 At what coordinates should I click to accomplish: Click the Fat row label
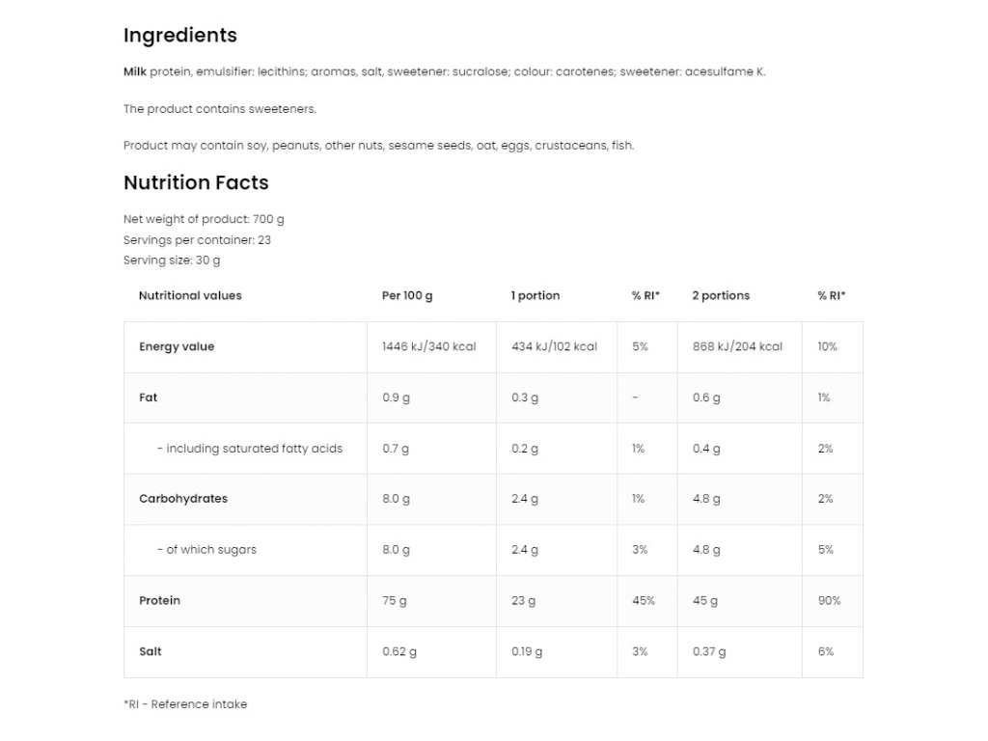tap(149, 398)
